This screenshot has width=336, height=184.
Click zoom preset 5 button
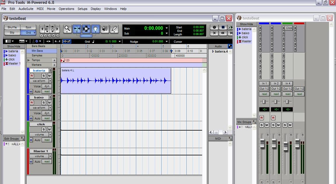click(x=58, y=36)
